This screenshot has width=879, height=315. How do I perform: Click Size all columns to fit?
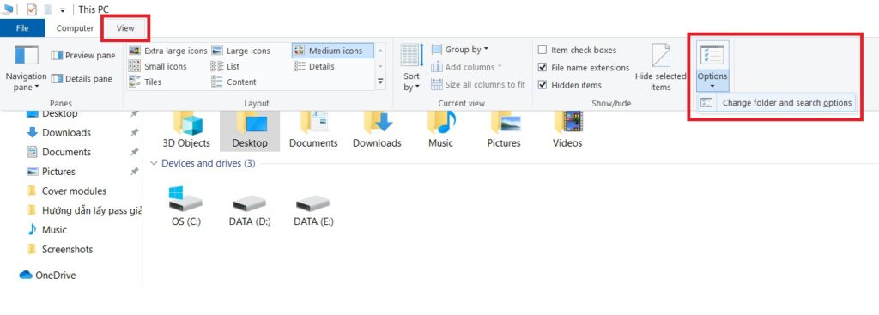coord(478,85)
